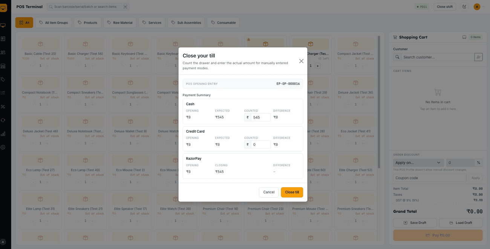Open POS terminal monitor icon in sidebar
This screenshot has height=249, width=490.
[3, 25]
